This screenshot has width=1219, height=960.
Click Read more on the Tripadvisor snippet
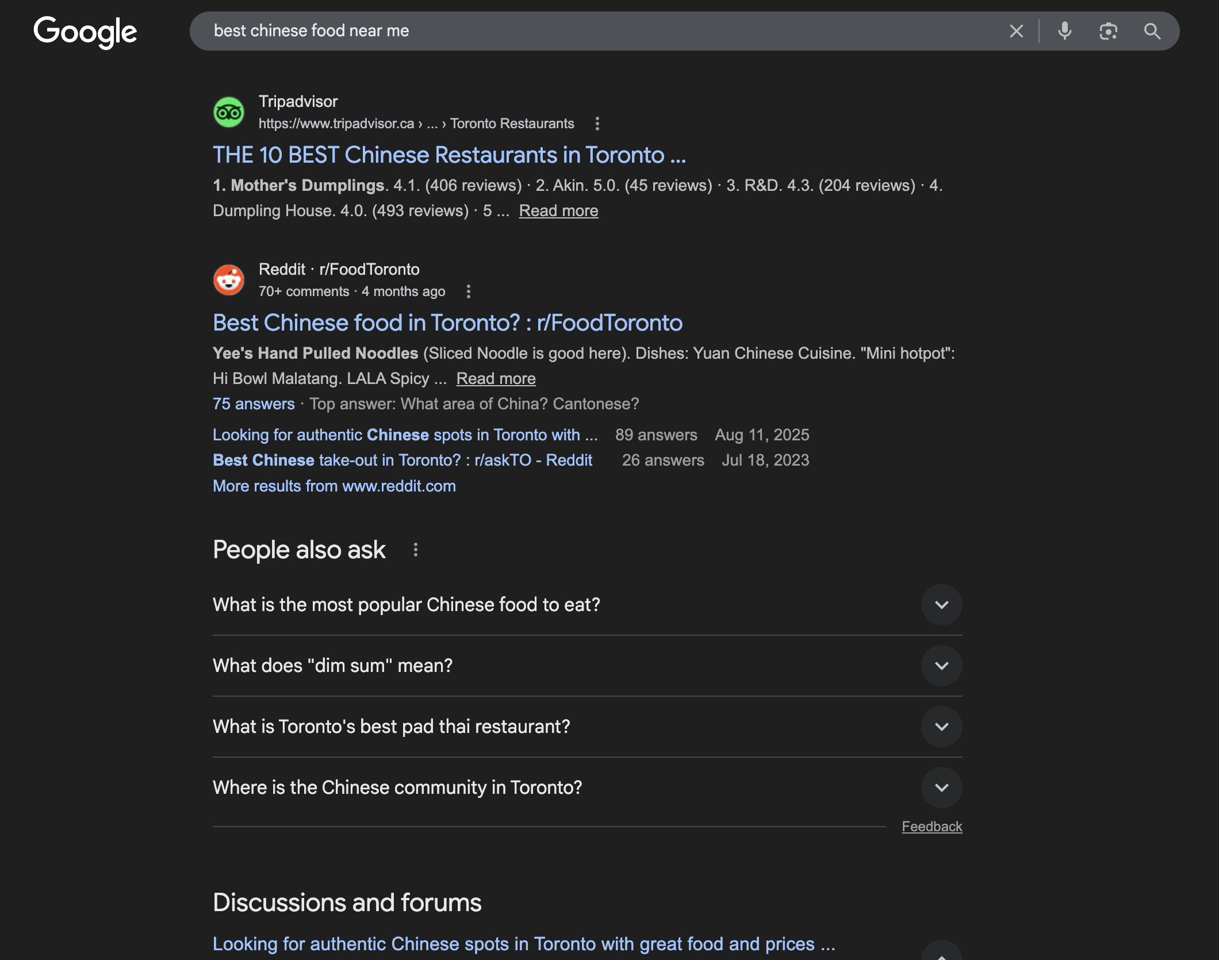pyautogui.click(x=558, y=210)
